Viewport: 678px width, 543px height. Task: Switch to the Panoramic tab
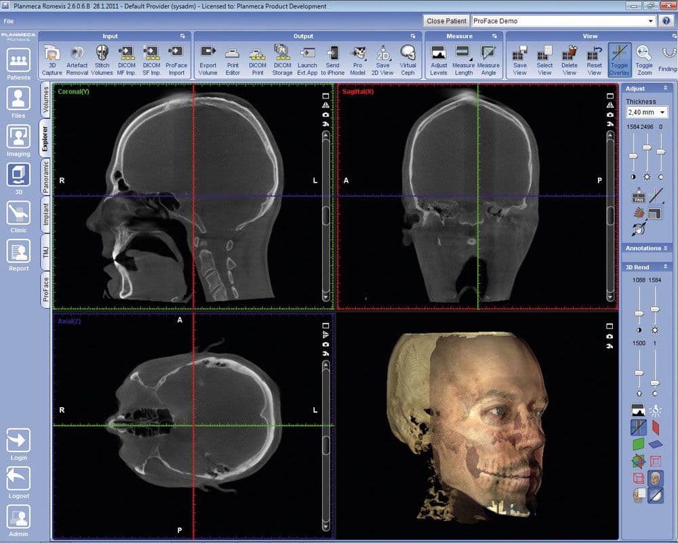pos(46,176)
